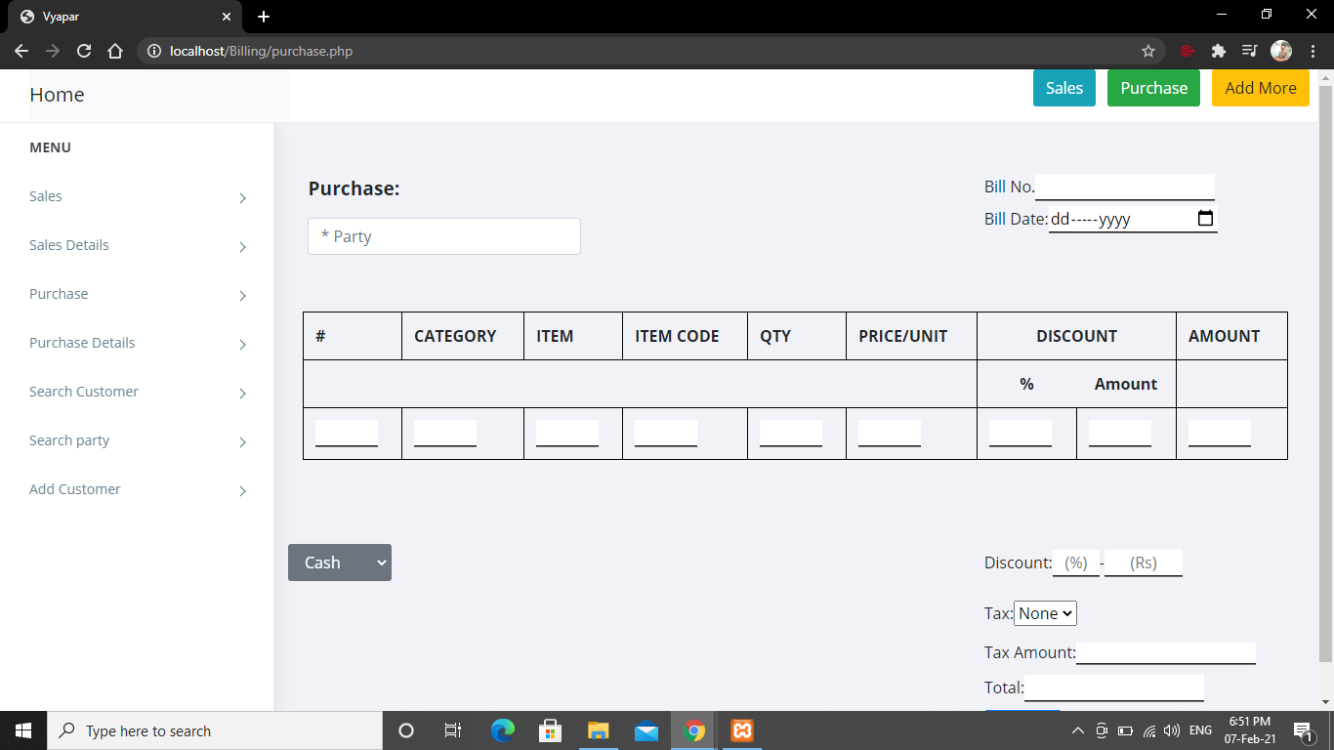Launch Microsoft Edge from taskbar
This screenshot has width=1334, height=750.
pyautogui.click(x=503, y=730)
